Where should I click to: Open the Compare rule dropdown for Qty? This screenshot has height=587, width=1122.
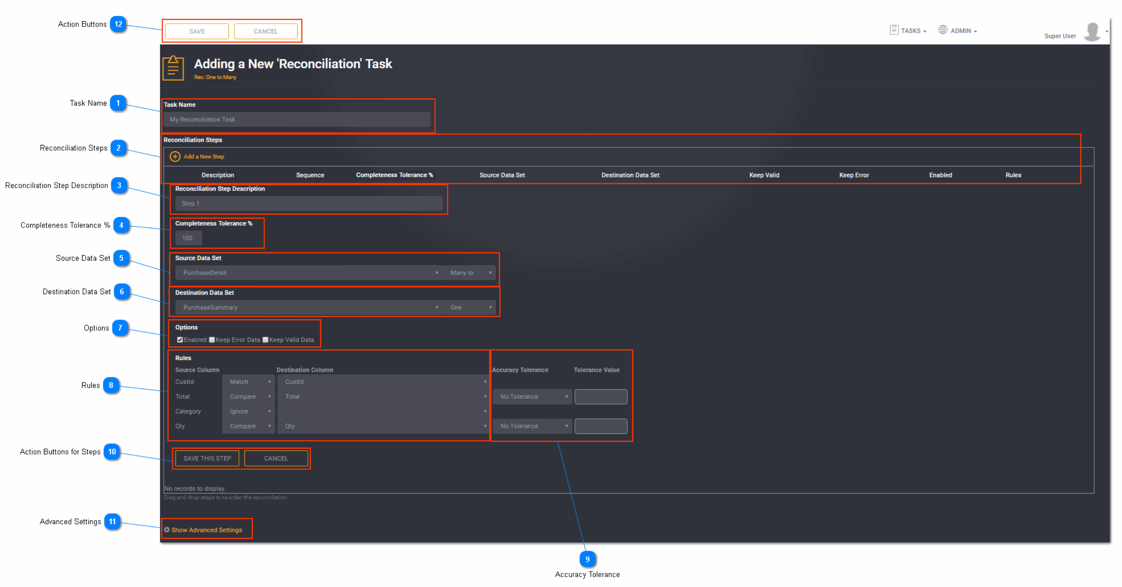point(248,426)
